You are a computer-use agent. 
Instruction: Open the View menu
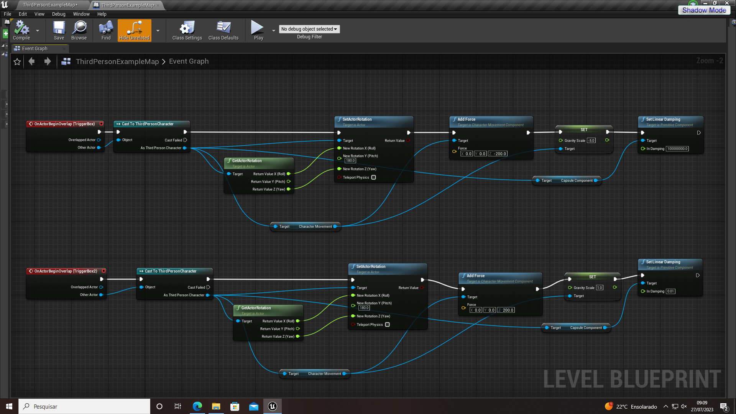[x=39, y=14]
